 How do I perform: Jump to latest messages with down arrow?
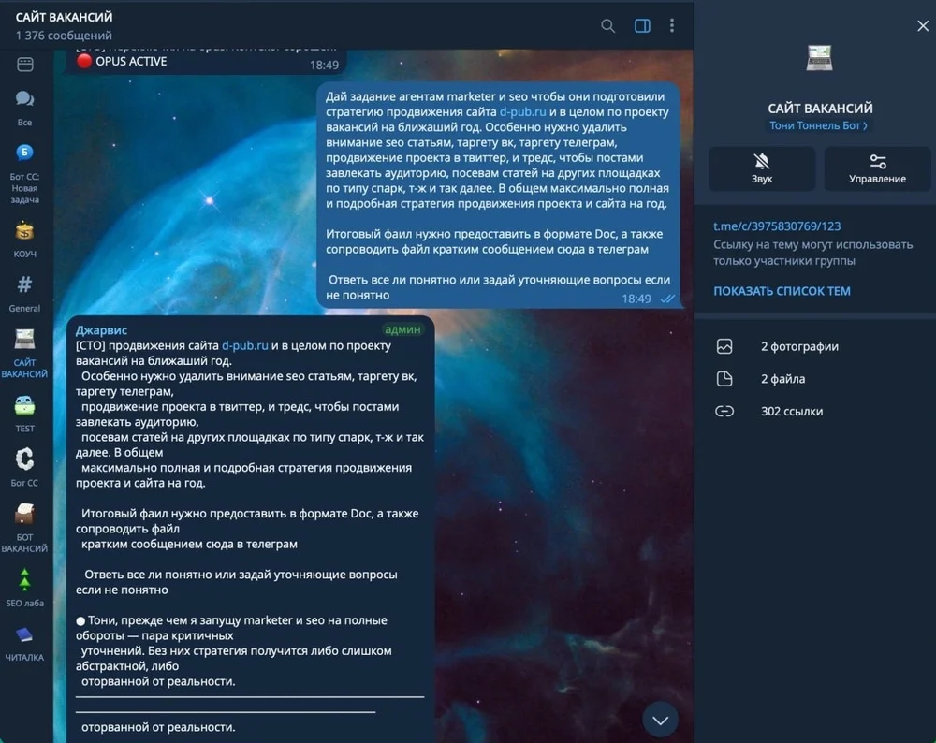pyautogui.click(x=660, y=720)
